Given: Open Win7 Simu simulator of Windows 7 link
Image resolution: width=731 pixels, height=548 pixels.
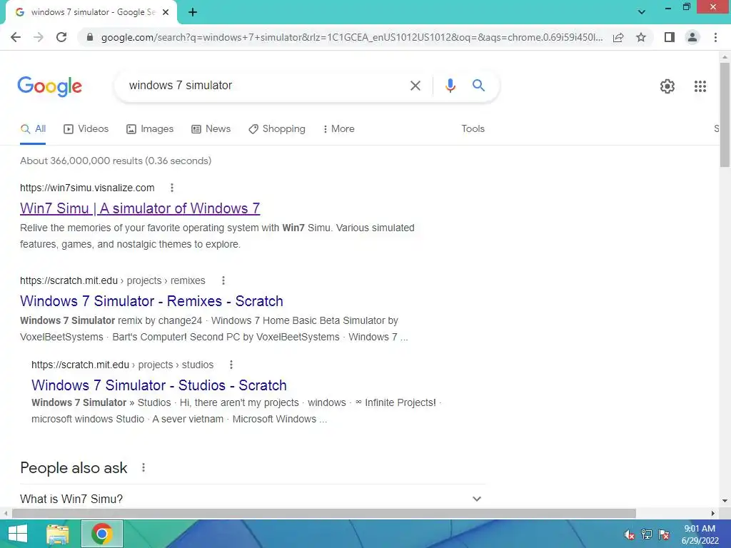Looking at the screenshot, I should 140,208.
